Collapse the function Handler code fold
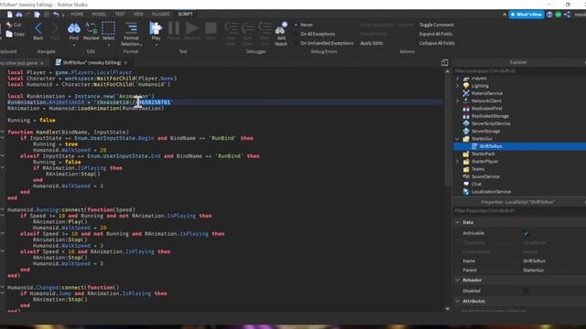The image size is (586, 329). pyautogui.click(x=3, y=132)
